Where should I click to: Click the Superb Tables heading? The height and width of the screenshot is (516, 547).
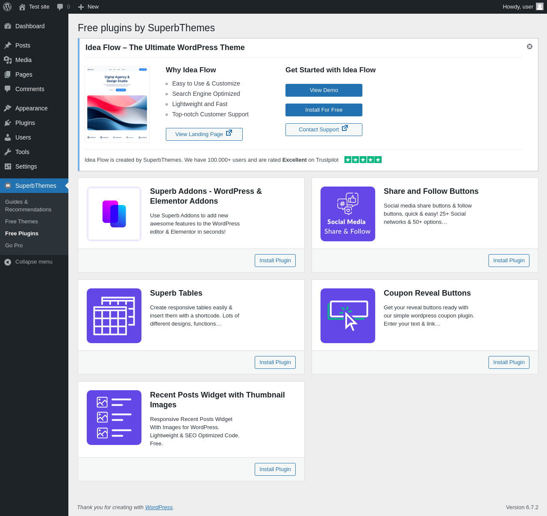coord(176,293)
